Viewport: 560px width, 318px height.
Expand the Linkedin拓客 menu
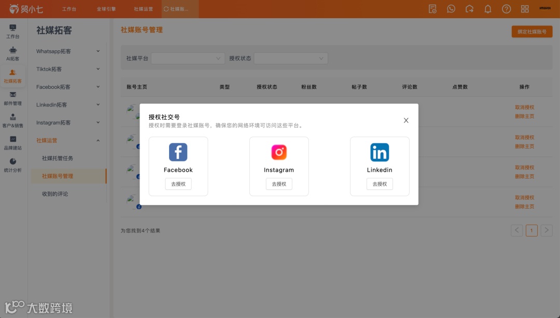(67, 105)
